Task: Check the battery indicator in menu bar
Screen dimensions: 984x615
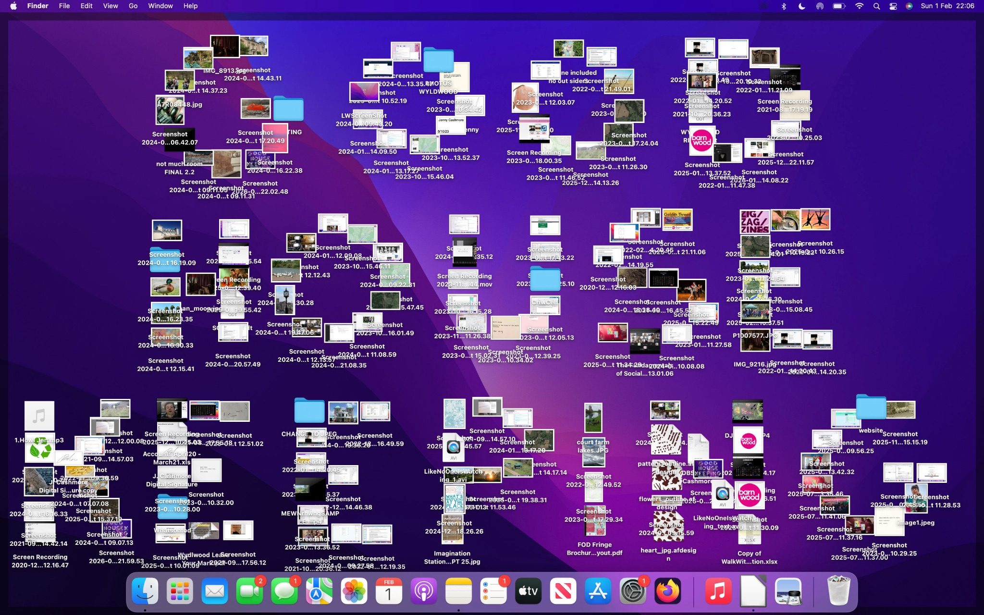Action: [838, 6]
